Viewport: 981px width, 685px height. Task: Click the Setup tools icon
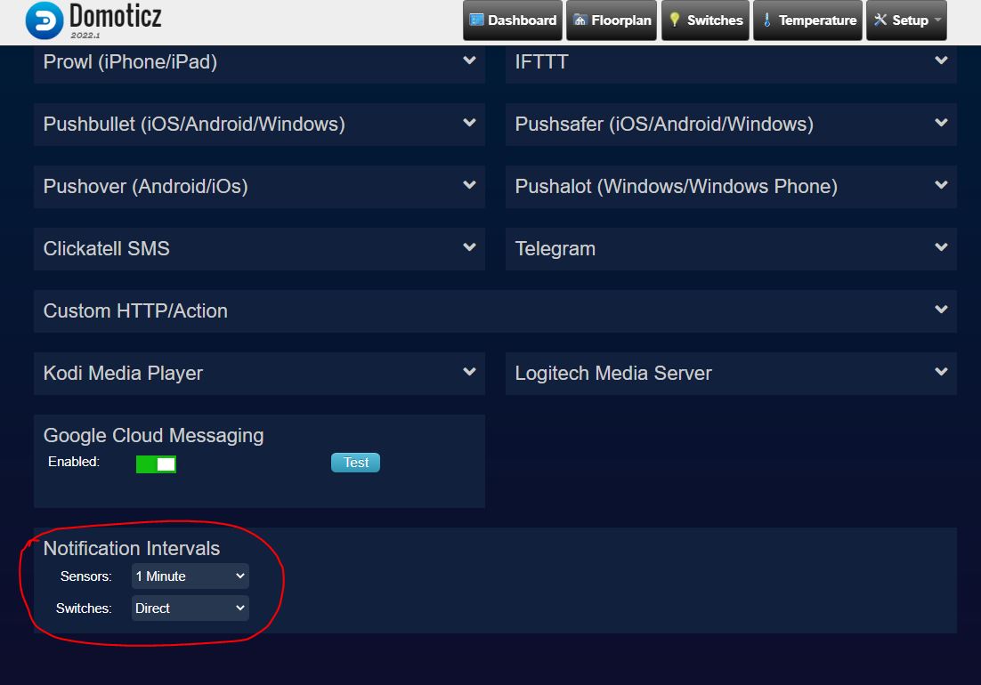880,20
